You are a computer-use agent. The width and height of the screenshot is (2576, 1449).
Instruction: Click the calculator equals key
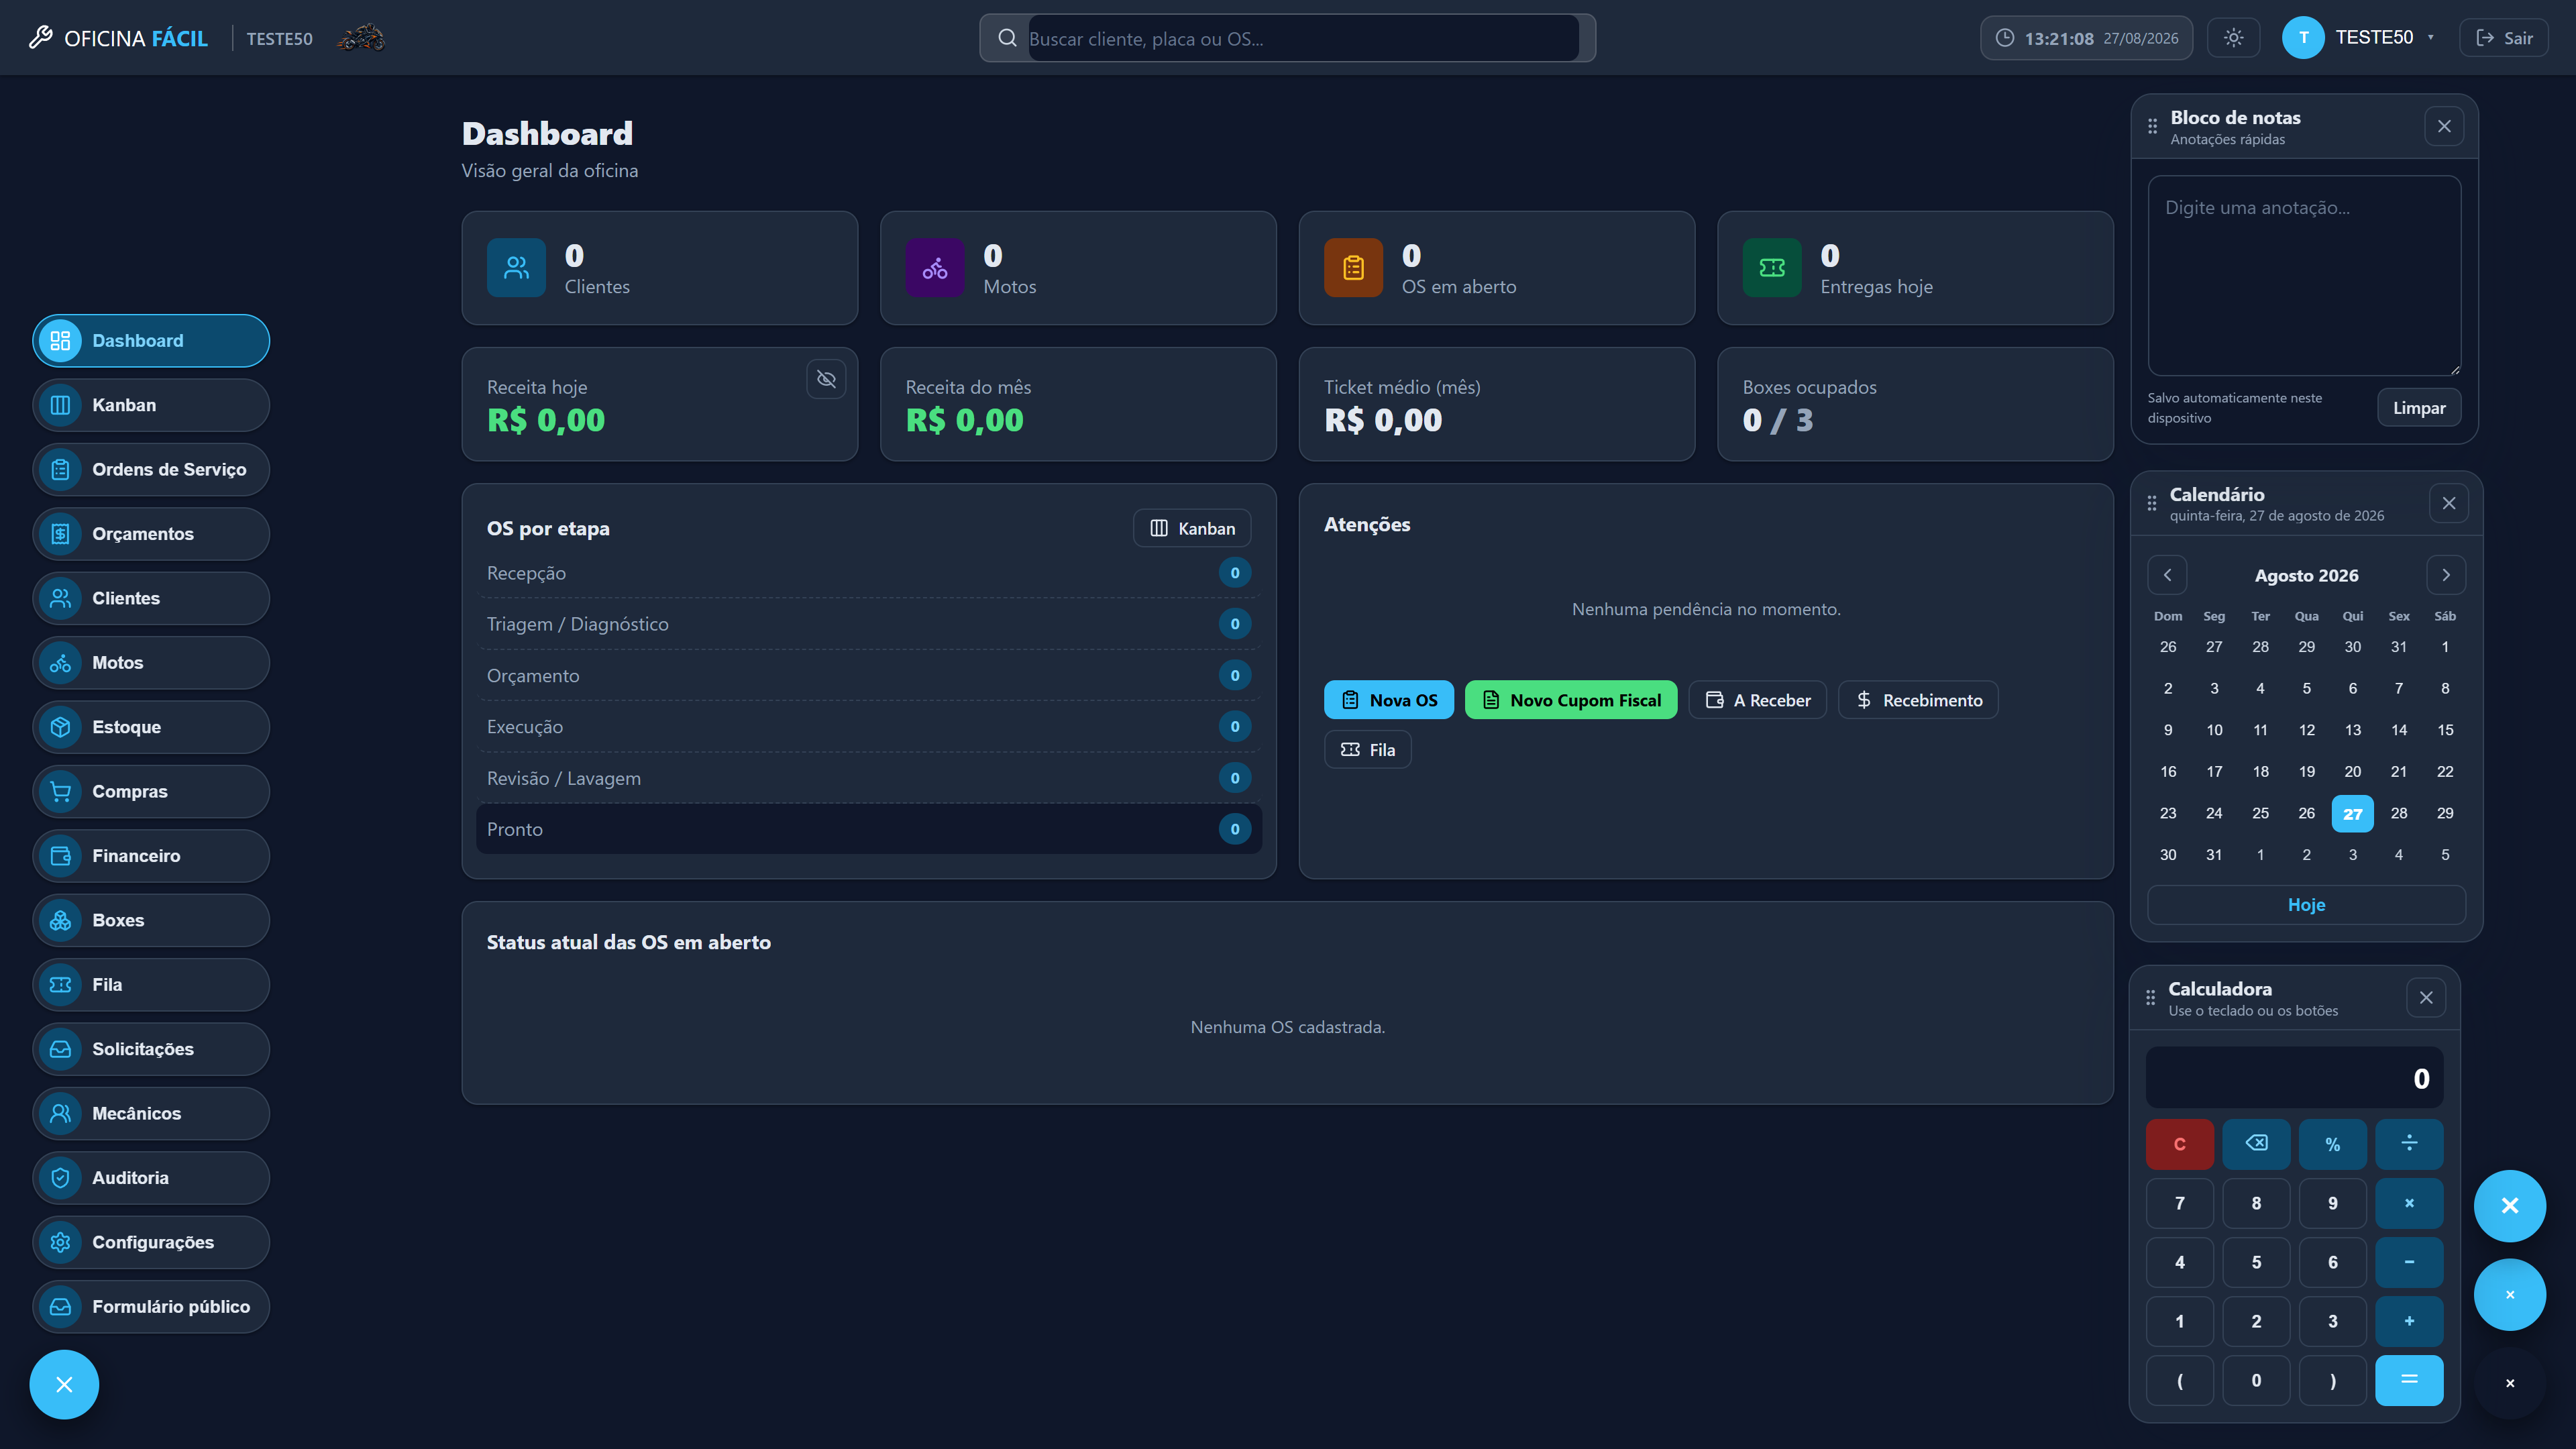pos(2409,1380)
